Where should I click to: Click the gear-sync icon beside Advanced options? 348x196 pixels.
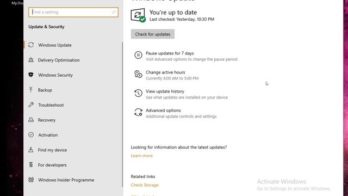pyautogui.click(x=138, y=112)
